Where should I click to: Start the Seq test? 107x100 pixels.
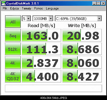tap(13, 35)
